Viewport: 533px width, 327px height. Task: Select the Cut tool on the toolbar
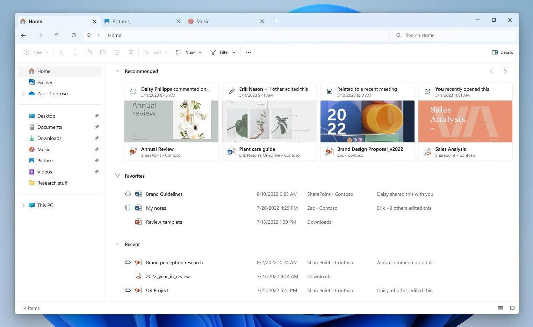point(61,52)
